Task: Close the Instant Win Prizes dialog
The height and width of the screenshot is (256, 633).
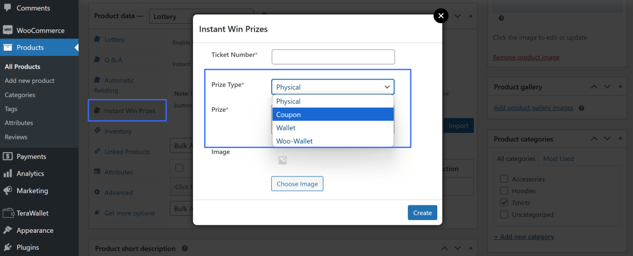Action: pyautogui.click(x=441, y=16)
